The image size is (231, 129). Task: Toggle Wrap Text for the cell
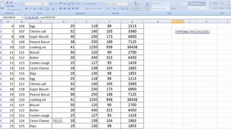click(x=91, y=4)
